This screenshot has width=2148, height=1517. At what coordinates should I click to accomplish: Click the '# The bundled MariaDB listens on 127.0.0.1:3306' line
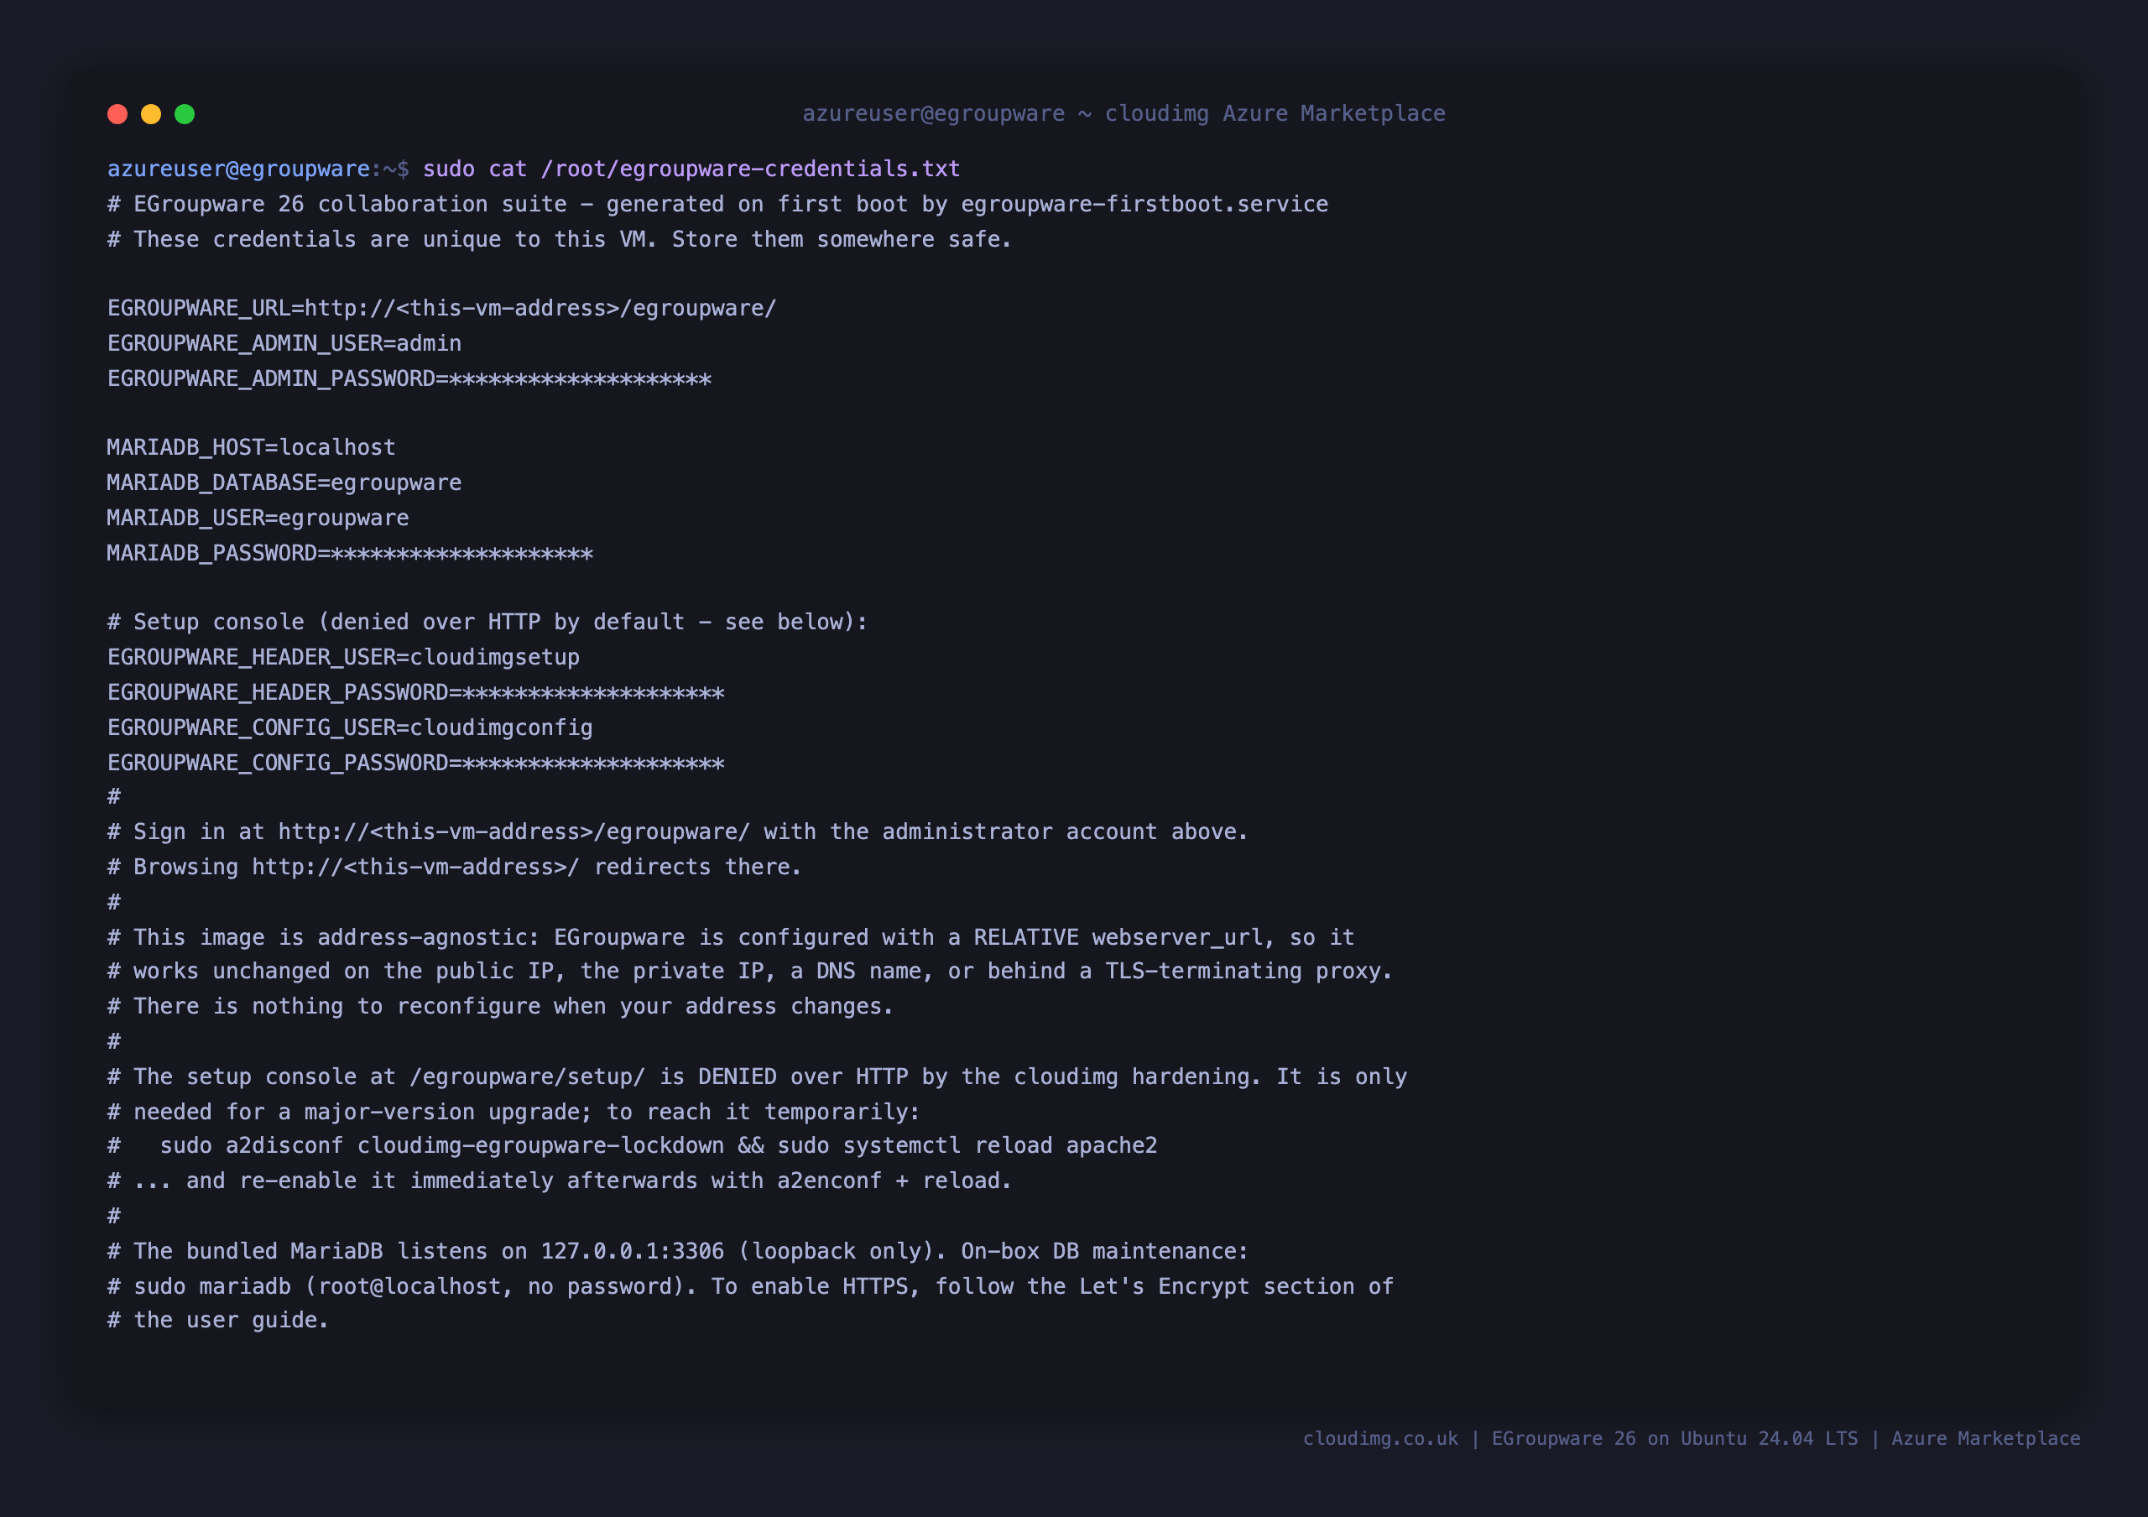coord(677,1251)
